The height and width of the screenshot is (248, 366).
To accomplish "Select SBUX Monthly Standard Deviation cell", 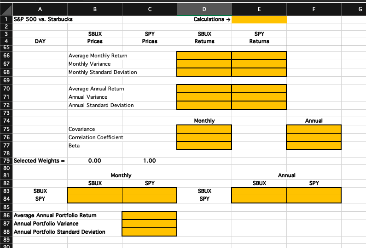I will [x=204, y=72].
